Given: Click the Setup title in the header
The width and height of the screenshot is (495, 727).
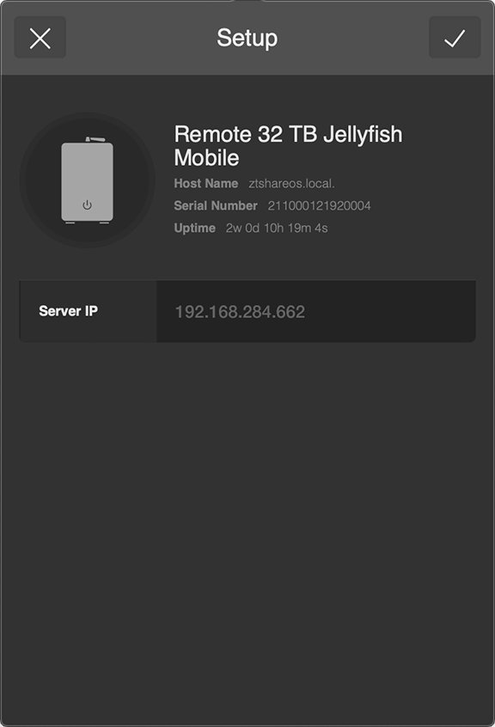Looking at the screenshot, I should [x=247, y=38].
